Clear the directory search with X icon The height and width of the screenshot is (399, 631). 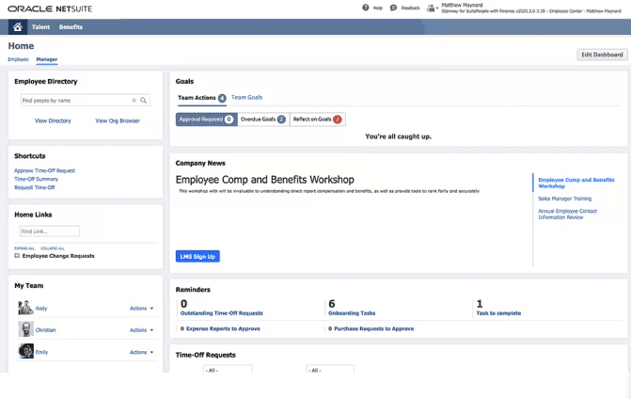tap(134, 100)
